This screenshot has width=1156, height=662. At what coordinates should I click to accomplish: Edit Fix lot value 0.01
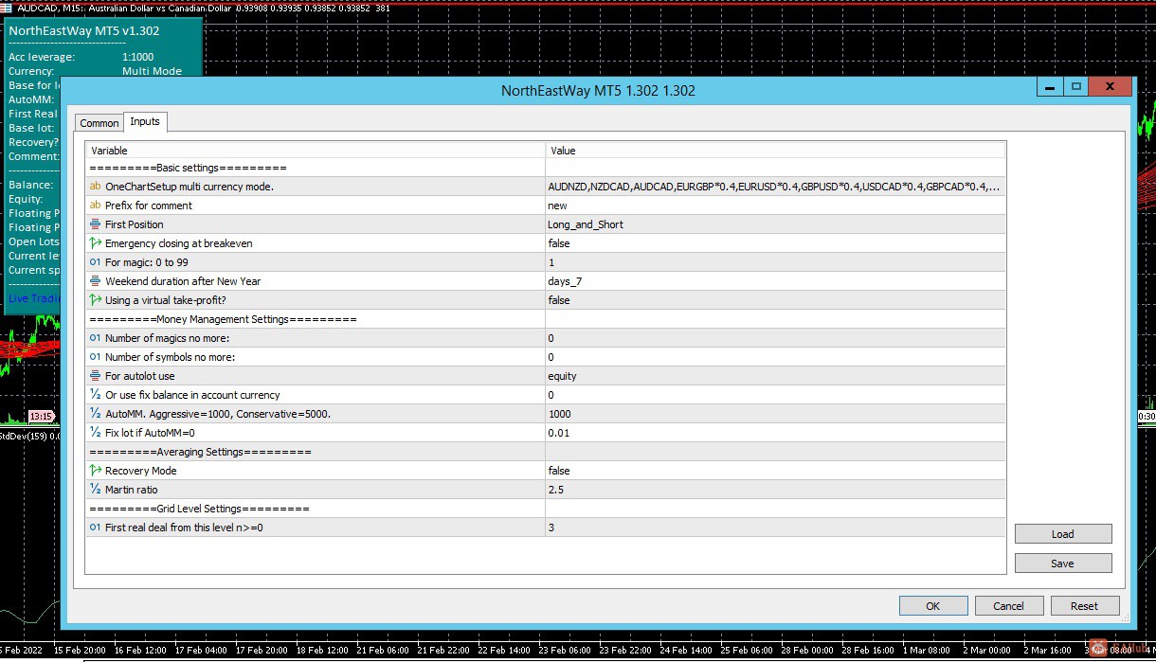click(775, 433)
